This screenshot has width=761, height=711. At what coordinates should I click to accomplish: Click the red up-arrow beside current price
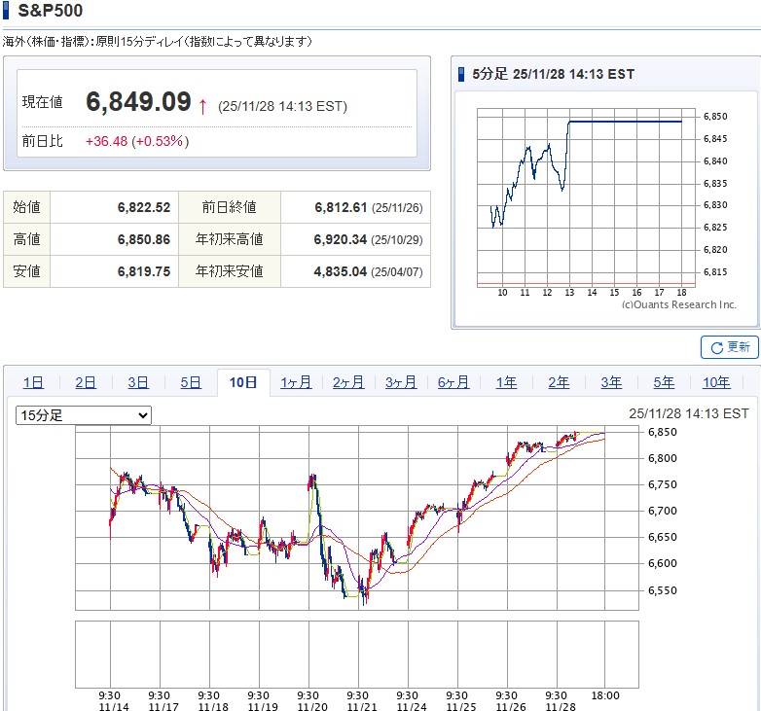coord(202,105)
